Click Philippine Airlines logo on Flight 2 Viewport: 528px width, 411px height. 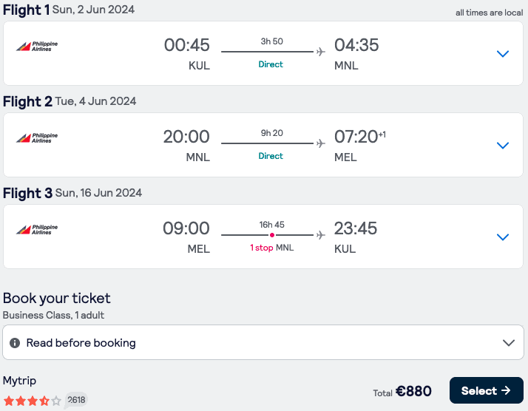tap(36, 138)
